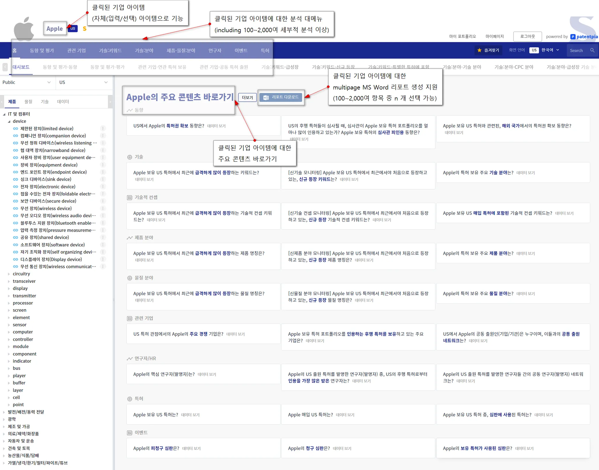Click the right arrow of category tabs
The image size is (599, 470).
(x=110, y=102)
